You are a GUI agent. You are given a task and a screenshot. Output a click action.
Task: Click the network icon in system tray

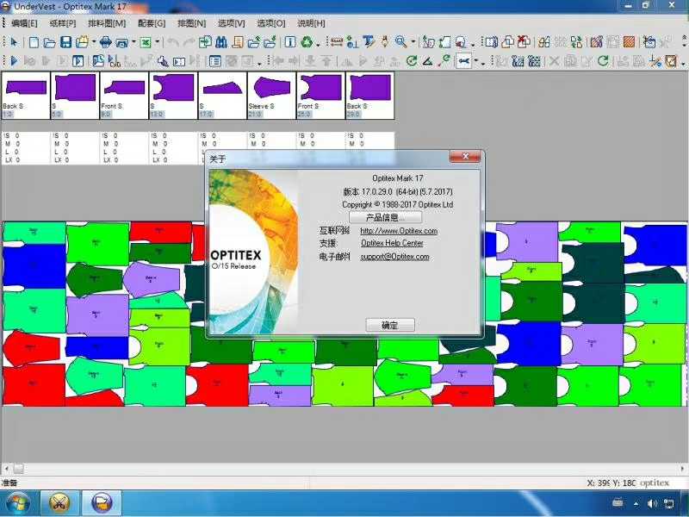click(669, 503)
